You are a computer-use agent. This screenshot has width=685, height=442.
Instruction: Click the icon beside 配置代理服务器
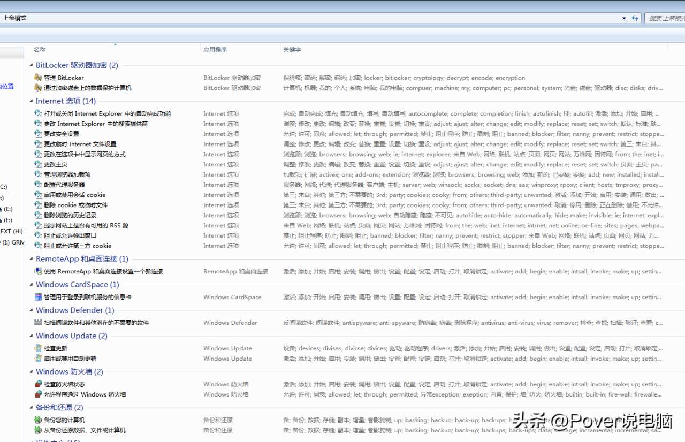click(x=38, y=185)
